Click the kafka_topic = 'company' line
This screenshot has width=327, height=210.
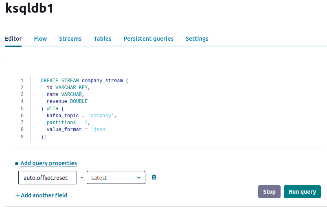coord(81,116)
